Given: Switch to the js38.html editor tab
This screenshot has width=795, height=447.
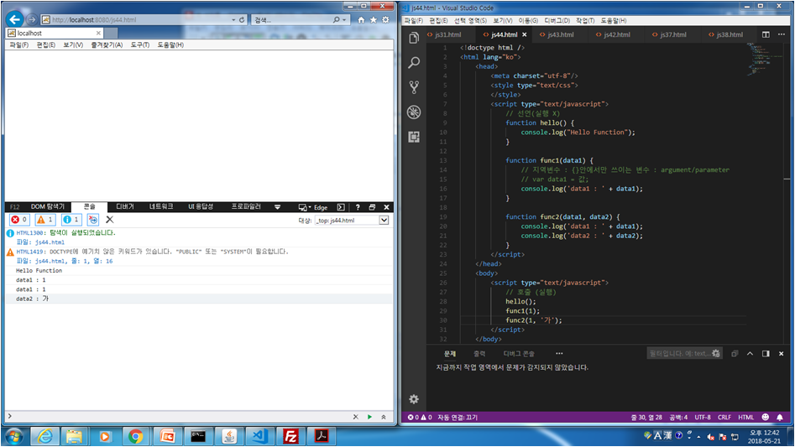Looking at the screenshot, I should coord(729,34).
